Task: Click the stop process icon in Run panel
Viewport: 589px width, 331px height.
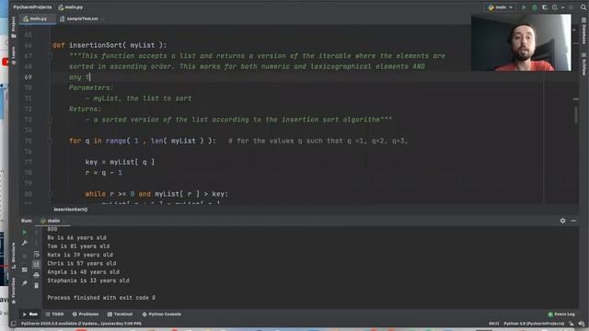Action: coord(25,257)
